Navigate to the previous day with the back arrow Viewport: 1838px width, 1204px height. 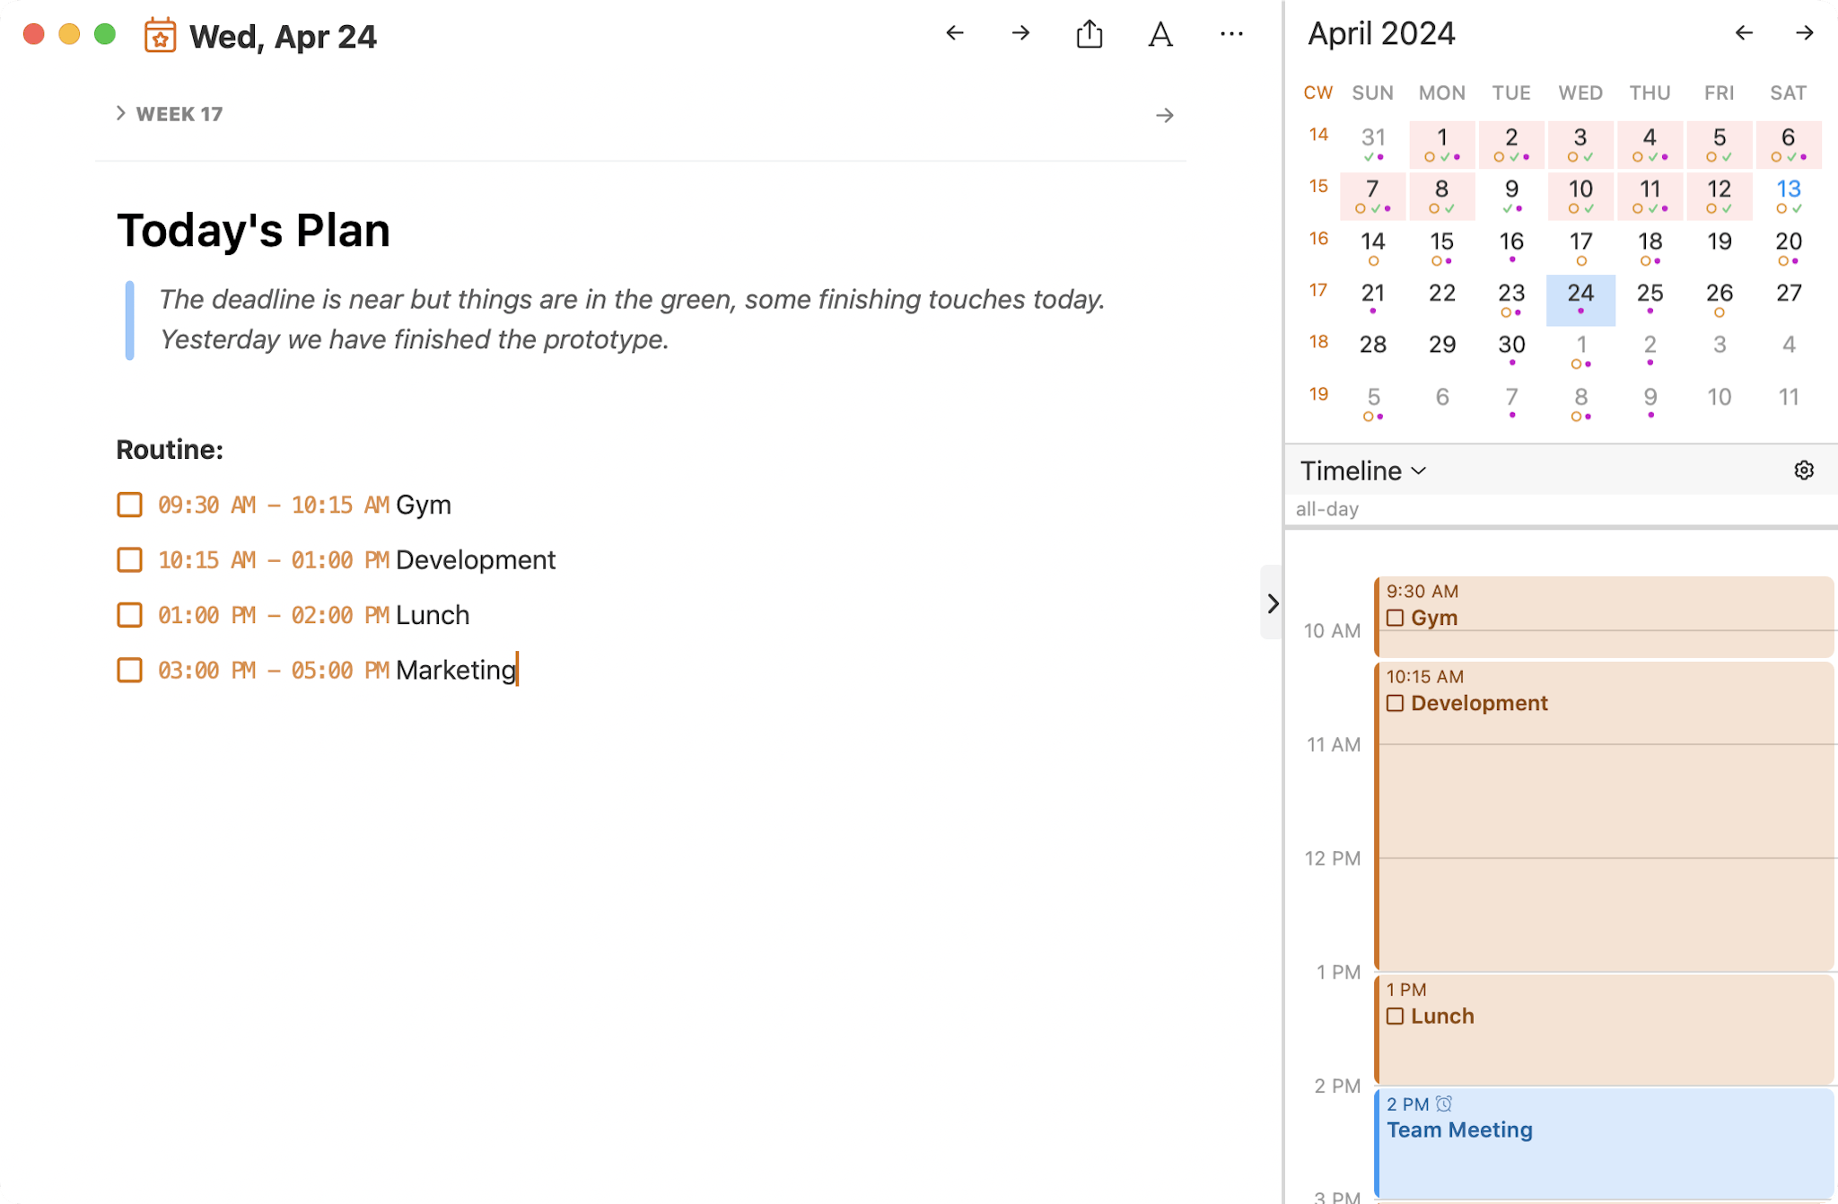tap(953, 34)
